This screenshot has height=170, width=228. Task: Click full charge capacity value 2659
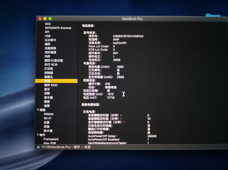(x=120, y=77)
